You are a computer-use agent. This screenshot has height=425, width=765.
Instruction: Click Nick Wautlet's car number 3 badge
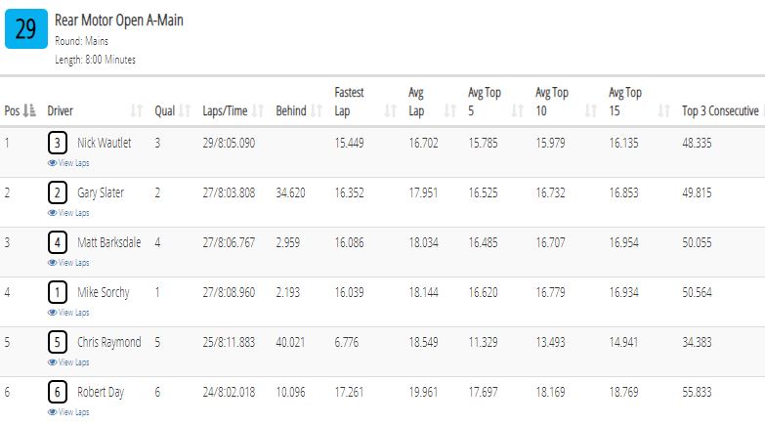click(58, 143)
